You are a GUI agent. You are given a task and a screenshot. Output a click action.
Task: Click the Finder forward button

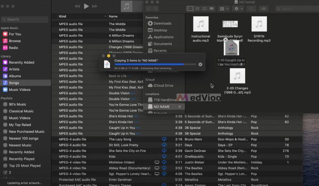point(156,8)
